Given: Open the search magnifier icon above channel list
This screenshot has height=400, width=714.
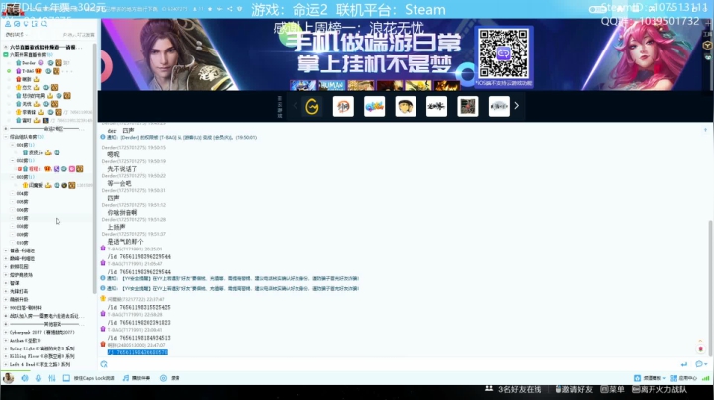Looking at the screenshot, I should [44, 24].
